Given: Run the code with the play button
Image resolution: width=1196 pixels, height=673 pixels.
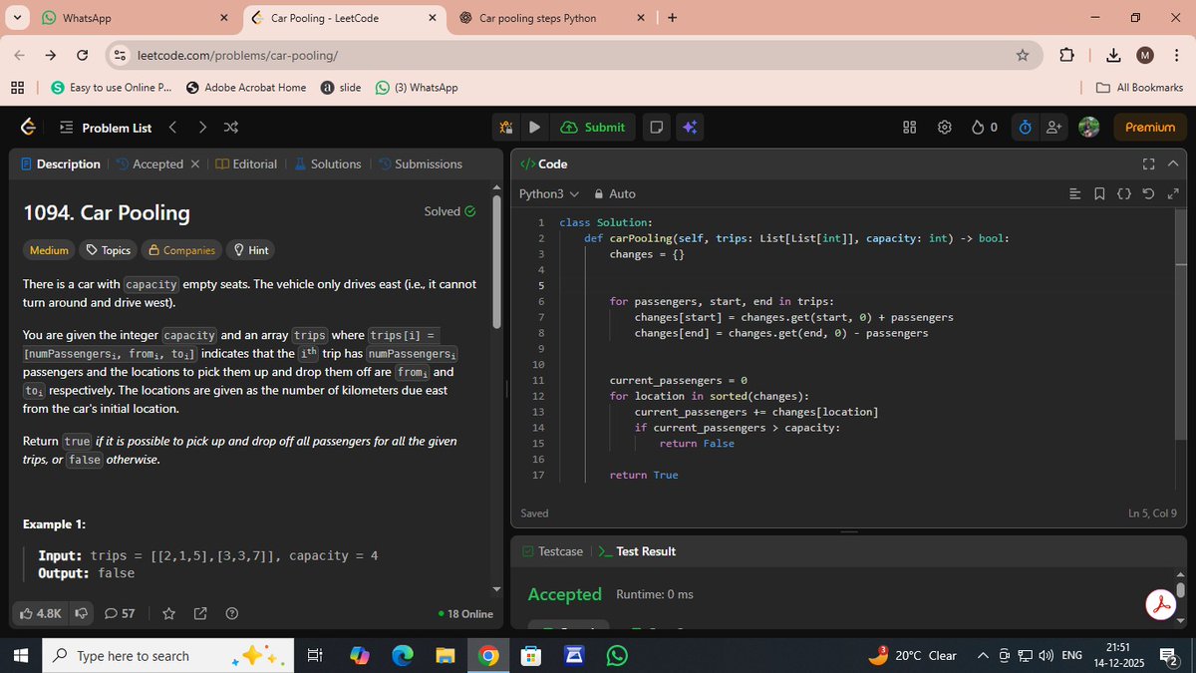Looking at the screenshot, I should (x=534, y=127).
